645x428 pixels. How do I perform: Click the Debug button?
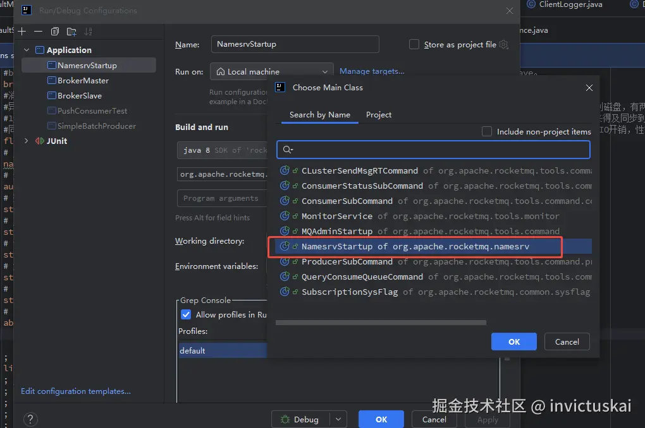(301, 419)
